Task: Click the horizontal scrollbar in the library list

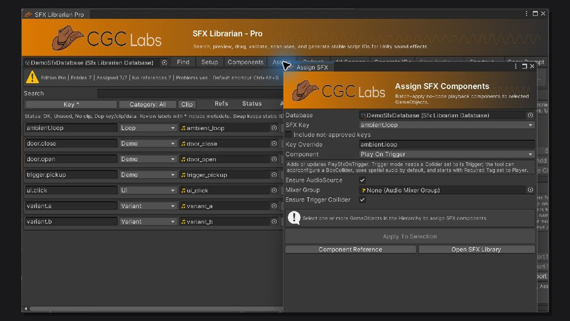Action: (x=156, y=309)
